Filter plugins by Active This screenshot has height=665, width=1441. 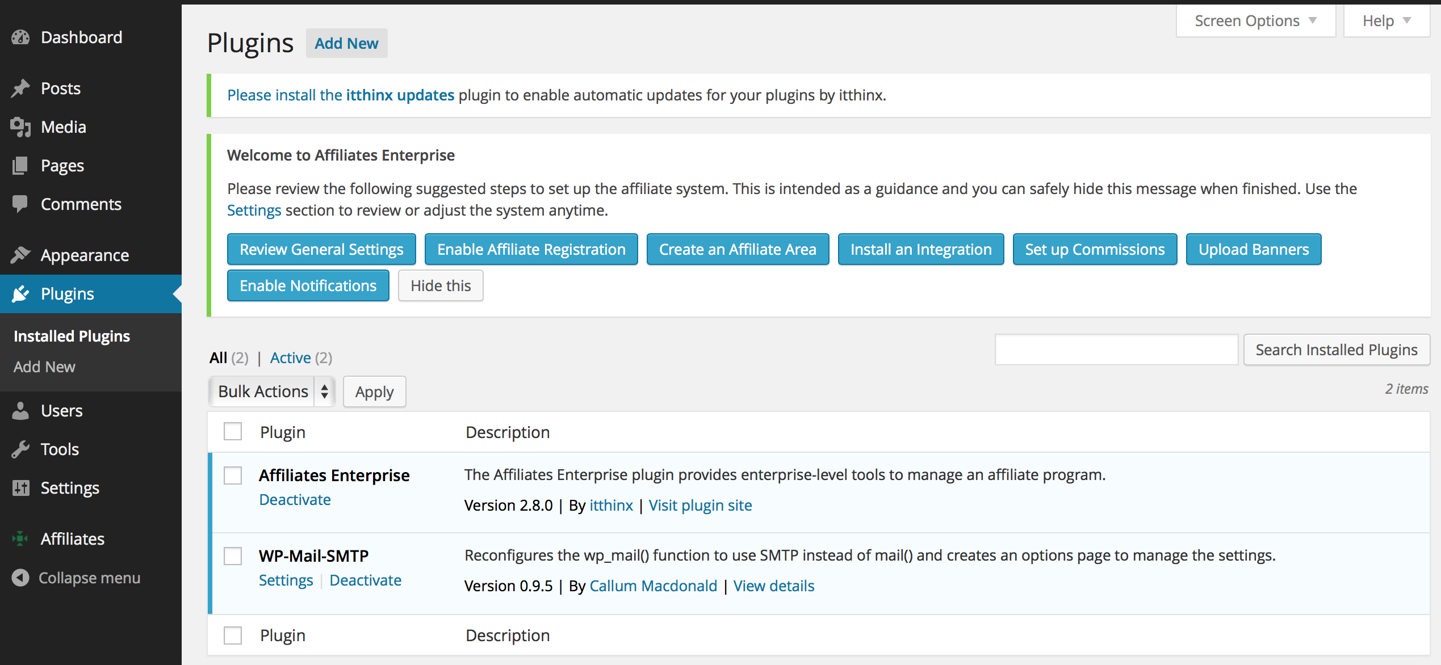coord(291,358)
